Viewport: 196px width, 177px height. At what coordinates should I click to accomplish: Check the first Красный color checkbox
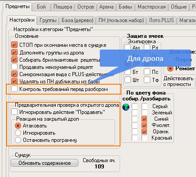tap(134, 138)
